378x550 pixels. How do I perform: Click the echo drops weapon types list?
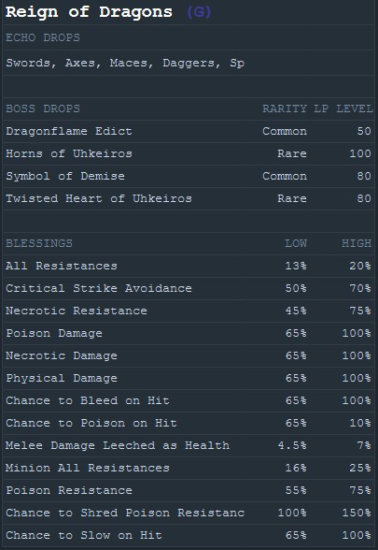(x=125, y=64)
